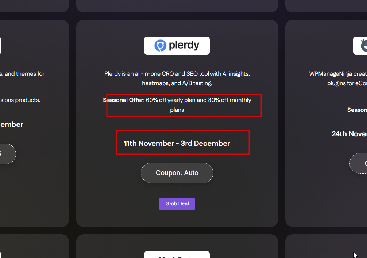The height and width of the screenshot is (258, 367).
Task: Click the 24th November date on right card
Action: tap(349, 134)
